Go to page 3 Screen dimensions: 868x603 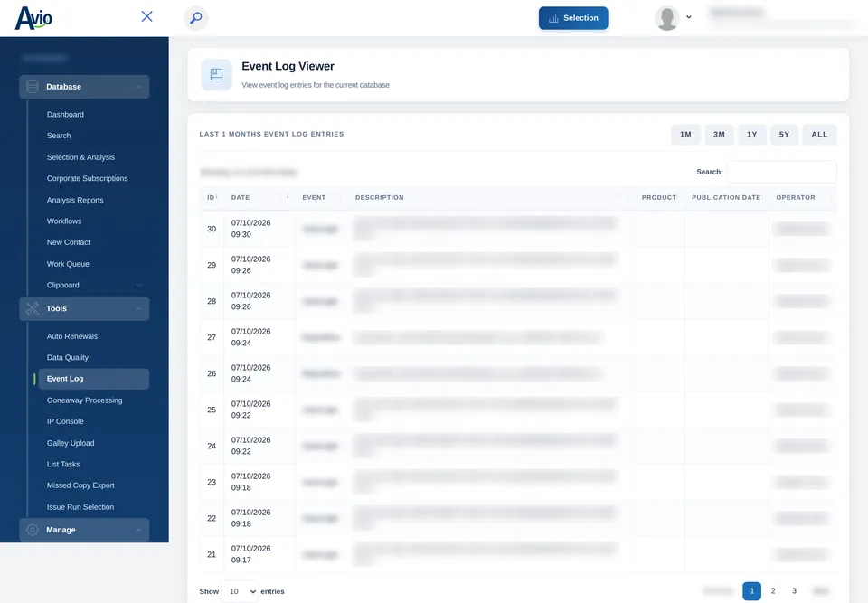click(794, 591)
